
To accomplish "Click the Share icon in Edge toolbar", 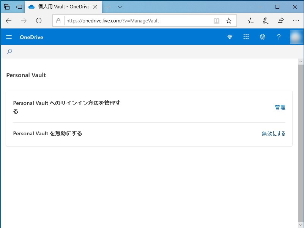I will click(x=280, y=21).
